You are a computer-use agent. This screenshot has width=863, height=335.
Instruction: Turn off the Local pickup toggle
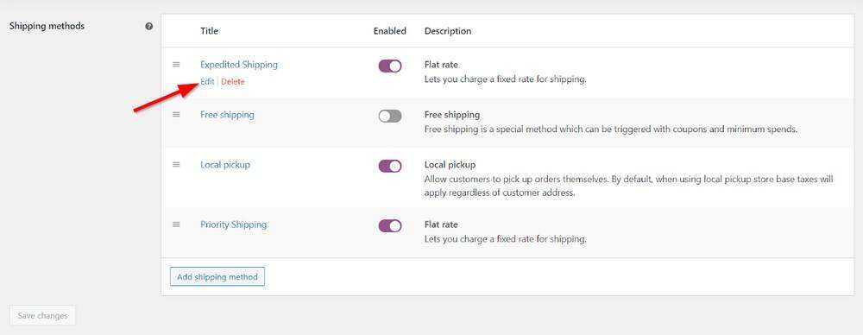[x=390, y=166]
